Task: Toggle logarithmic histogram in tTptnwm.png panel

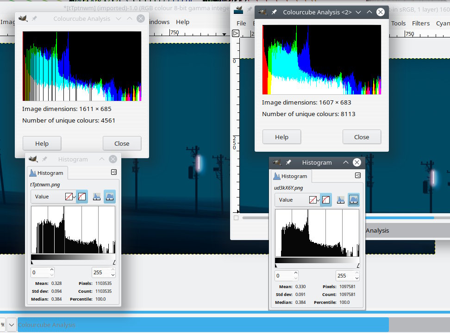Action: tap(110, 197)
